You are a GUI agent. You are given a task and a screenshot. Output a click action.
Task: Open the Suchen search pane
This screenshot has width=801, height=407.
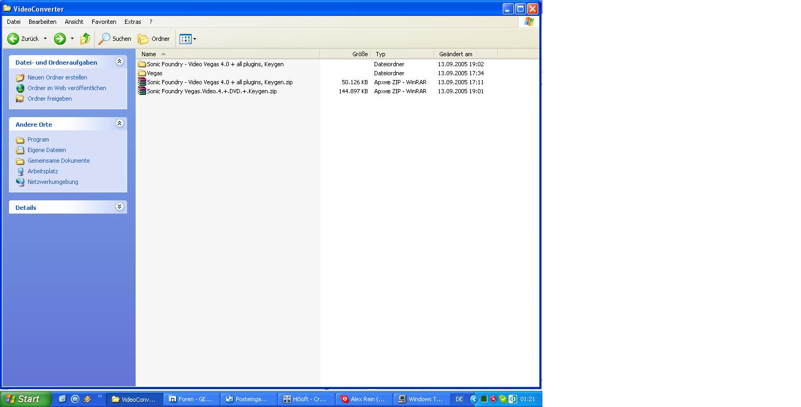click(x=114, y=39)
